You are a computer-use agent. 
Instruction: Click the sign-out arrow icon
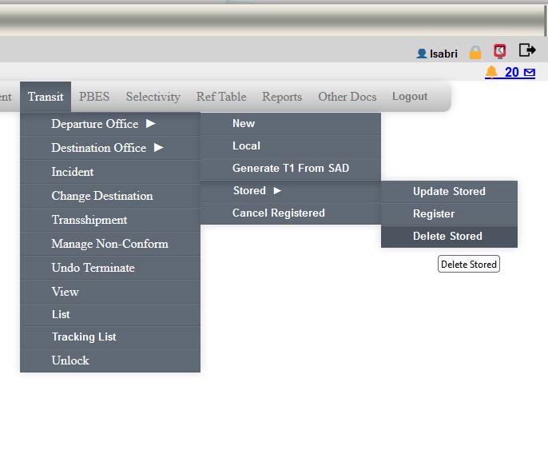pyautogui.click(x=526, y=51)
